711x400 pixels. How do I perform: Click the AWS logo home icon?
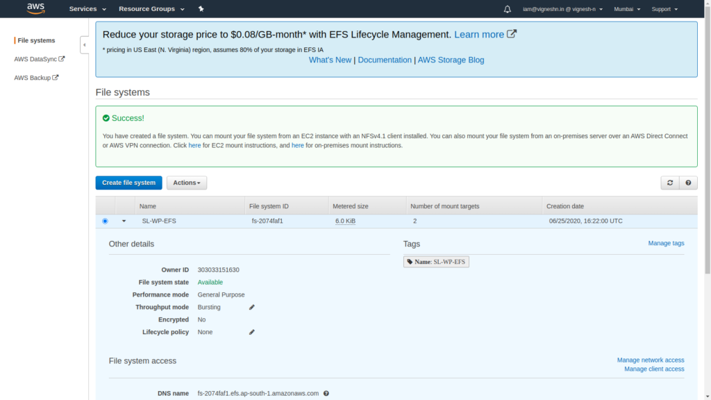click(35, 8)
